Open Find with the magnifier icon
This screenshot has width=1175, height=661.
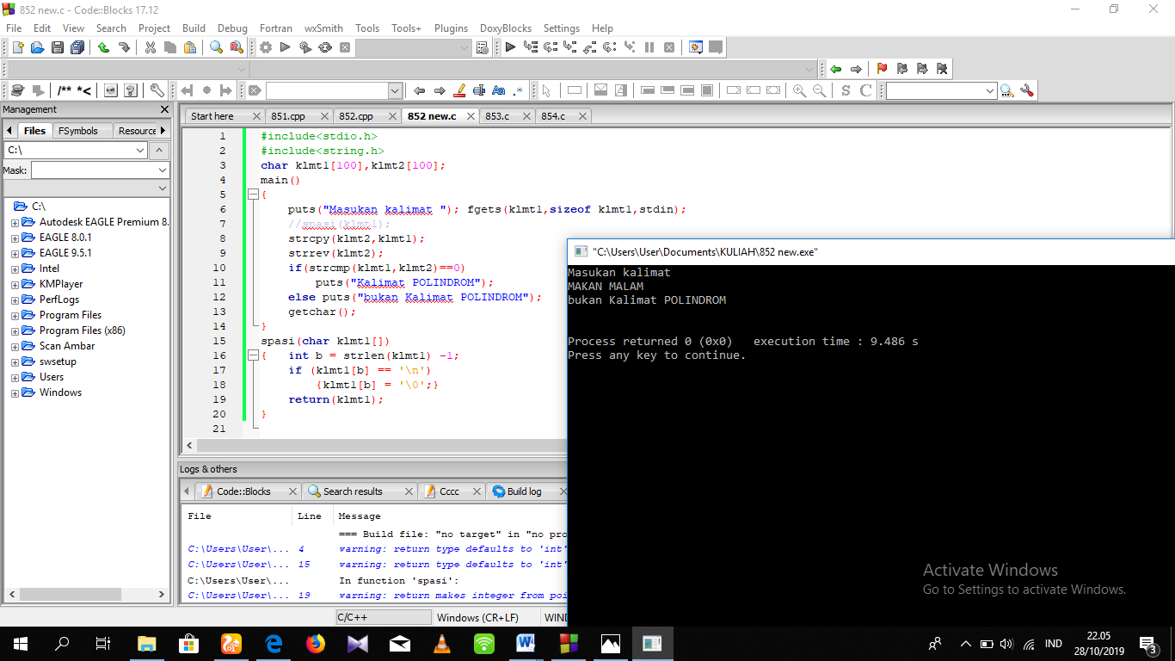[216, 47]
